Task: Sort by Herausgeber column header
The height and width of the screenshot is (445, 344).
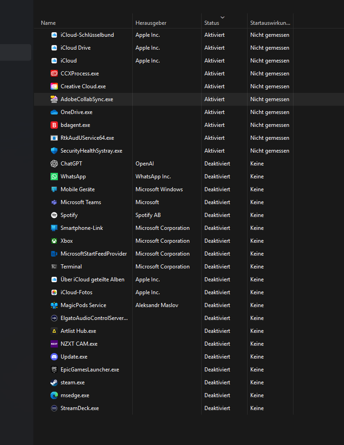Action: (x=151, y=23)
